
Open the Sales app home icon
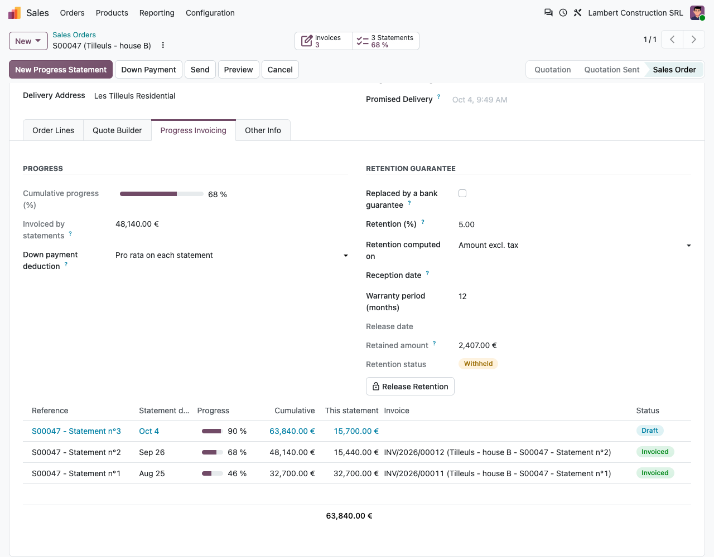point(15,13)
